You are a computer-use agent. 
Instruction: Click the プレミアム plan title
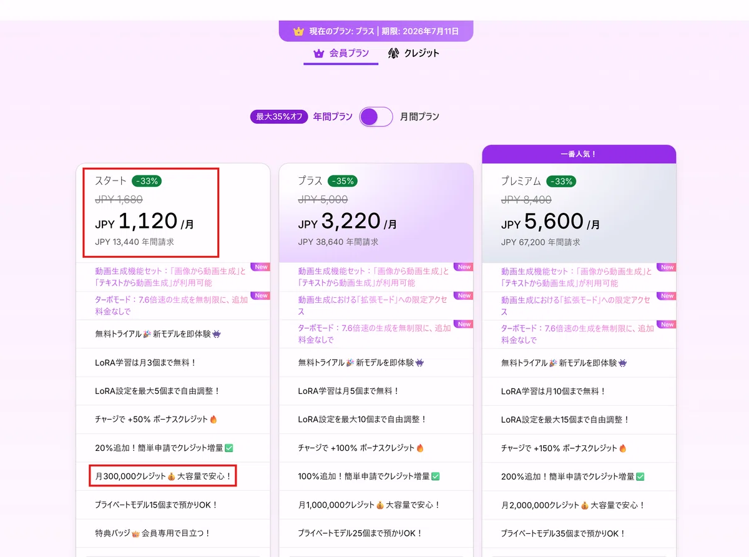pos(521,181)
